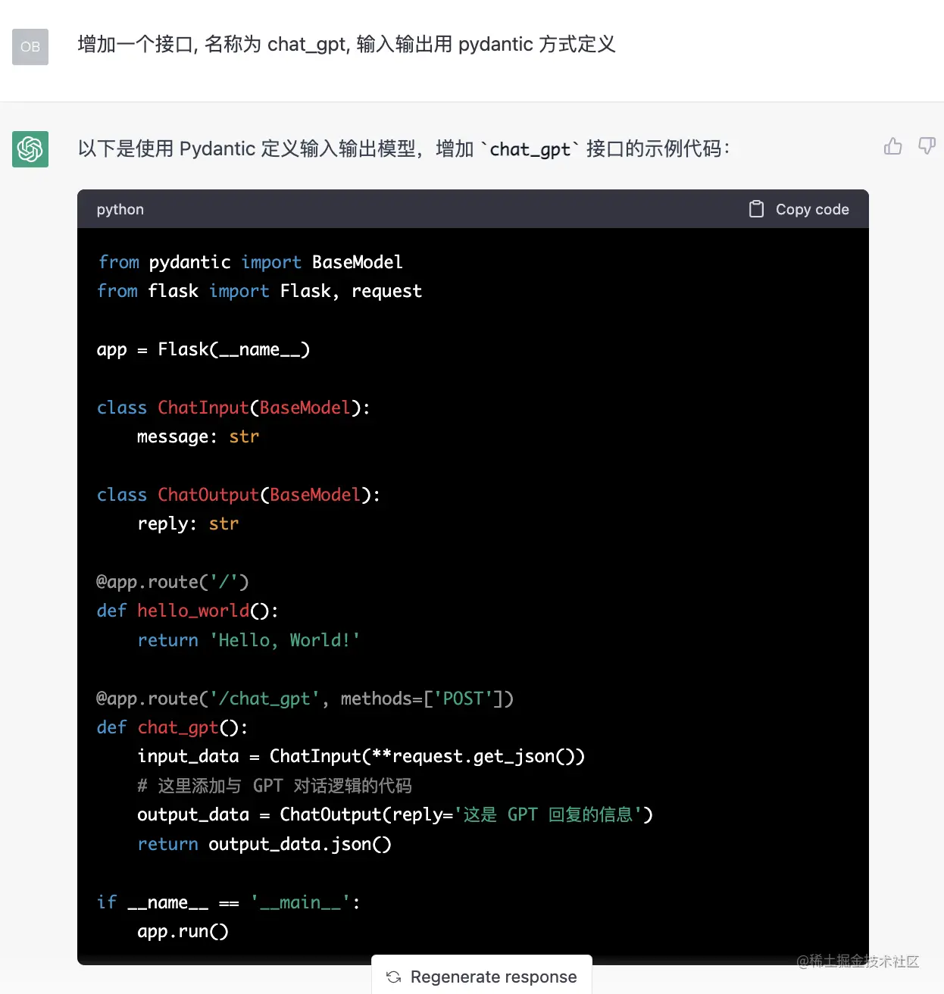Click the line 'app = Flask(__name__)'
944x994 pixels.
[x=204, y=350]
